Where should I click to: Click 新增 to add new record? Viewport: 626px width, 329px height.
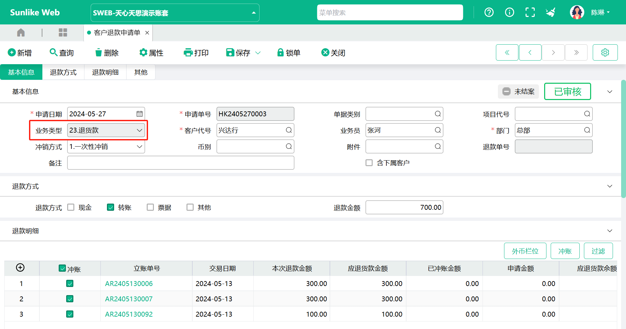(20, 52)
